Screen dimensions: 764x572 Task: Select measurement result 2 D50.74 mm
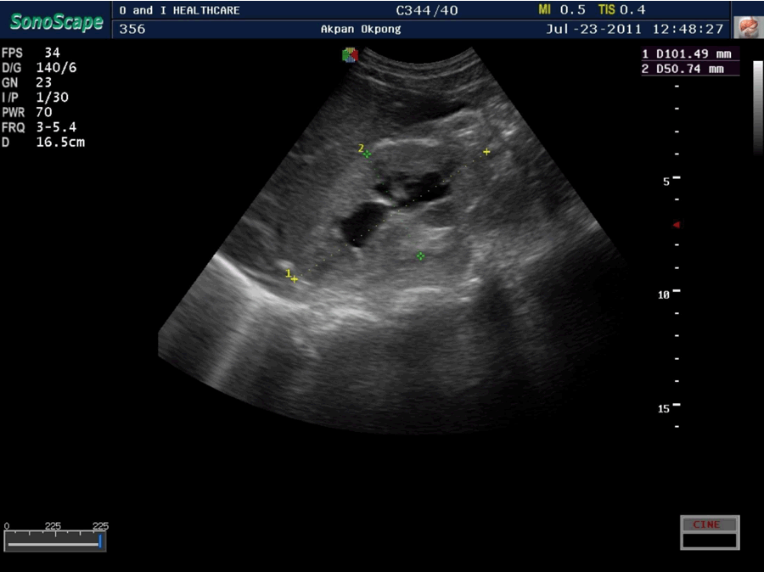689,69
